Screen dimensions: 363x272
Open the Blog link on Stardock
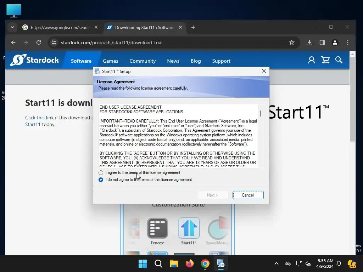tap(196, 61)
